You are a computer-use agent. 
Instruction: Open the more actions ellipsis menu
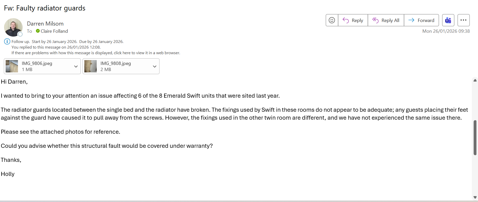coord(463,20)
